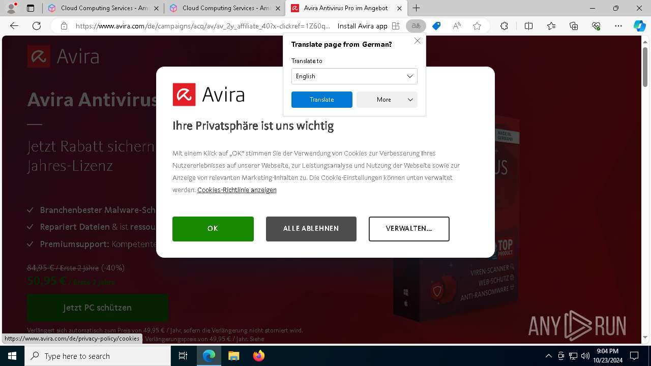
Task: Open the Favorites list icon
Action: tap(551, 26)
